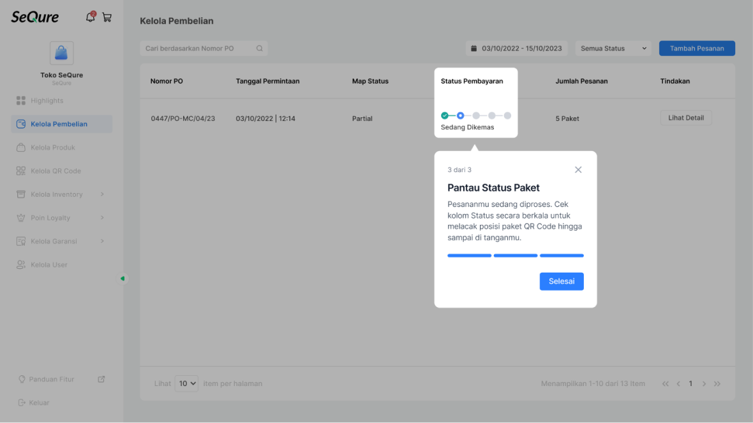Open the shopping cart icon
Image resolution: width=753 pixels, height=423 pixels.
click(107, 18)
